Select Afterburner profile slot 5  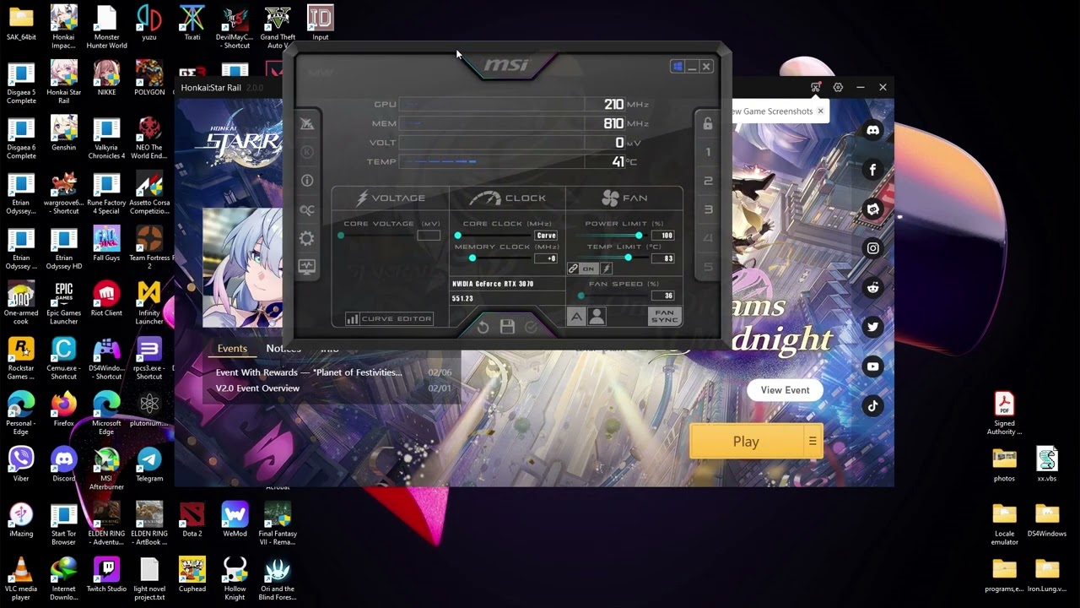pyautogui.click(x=708, y=268)
